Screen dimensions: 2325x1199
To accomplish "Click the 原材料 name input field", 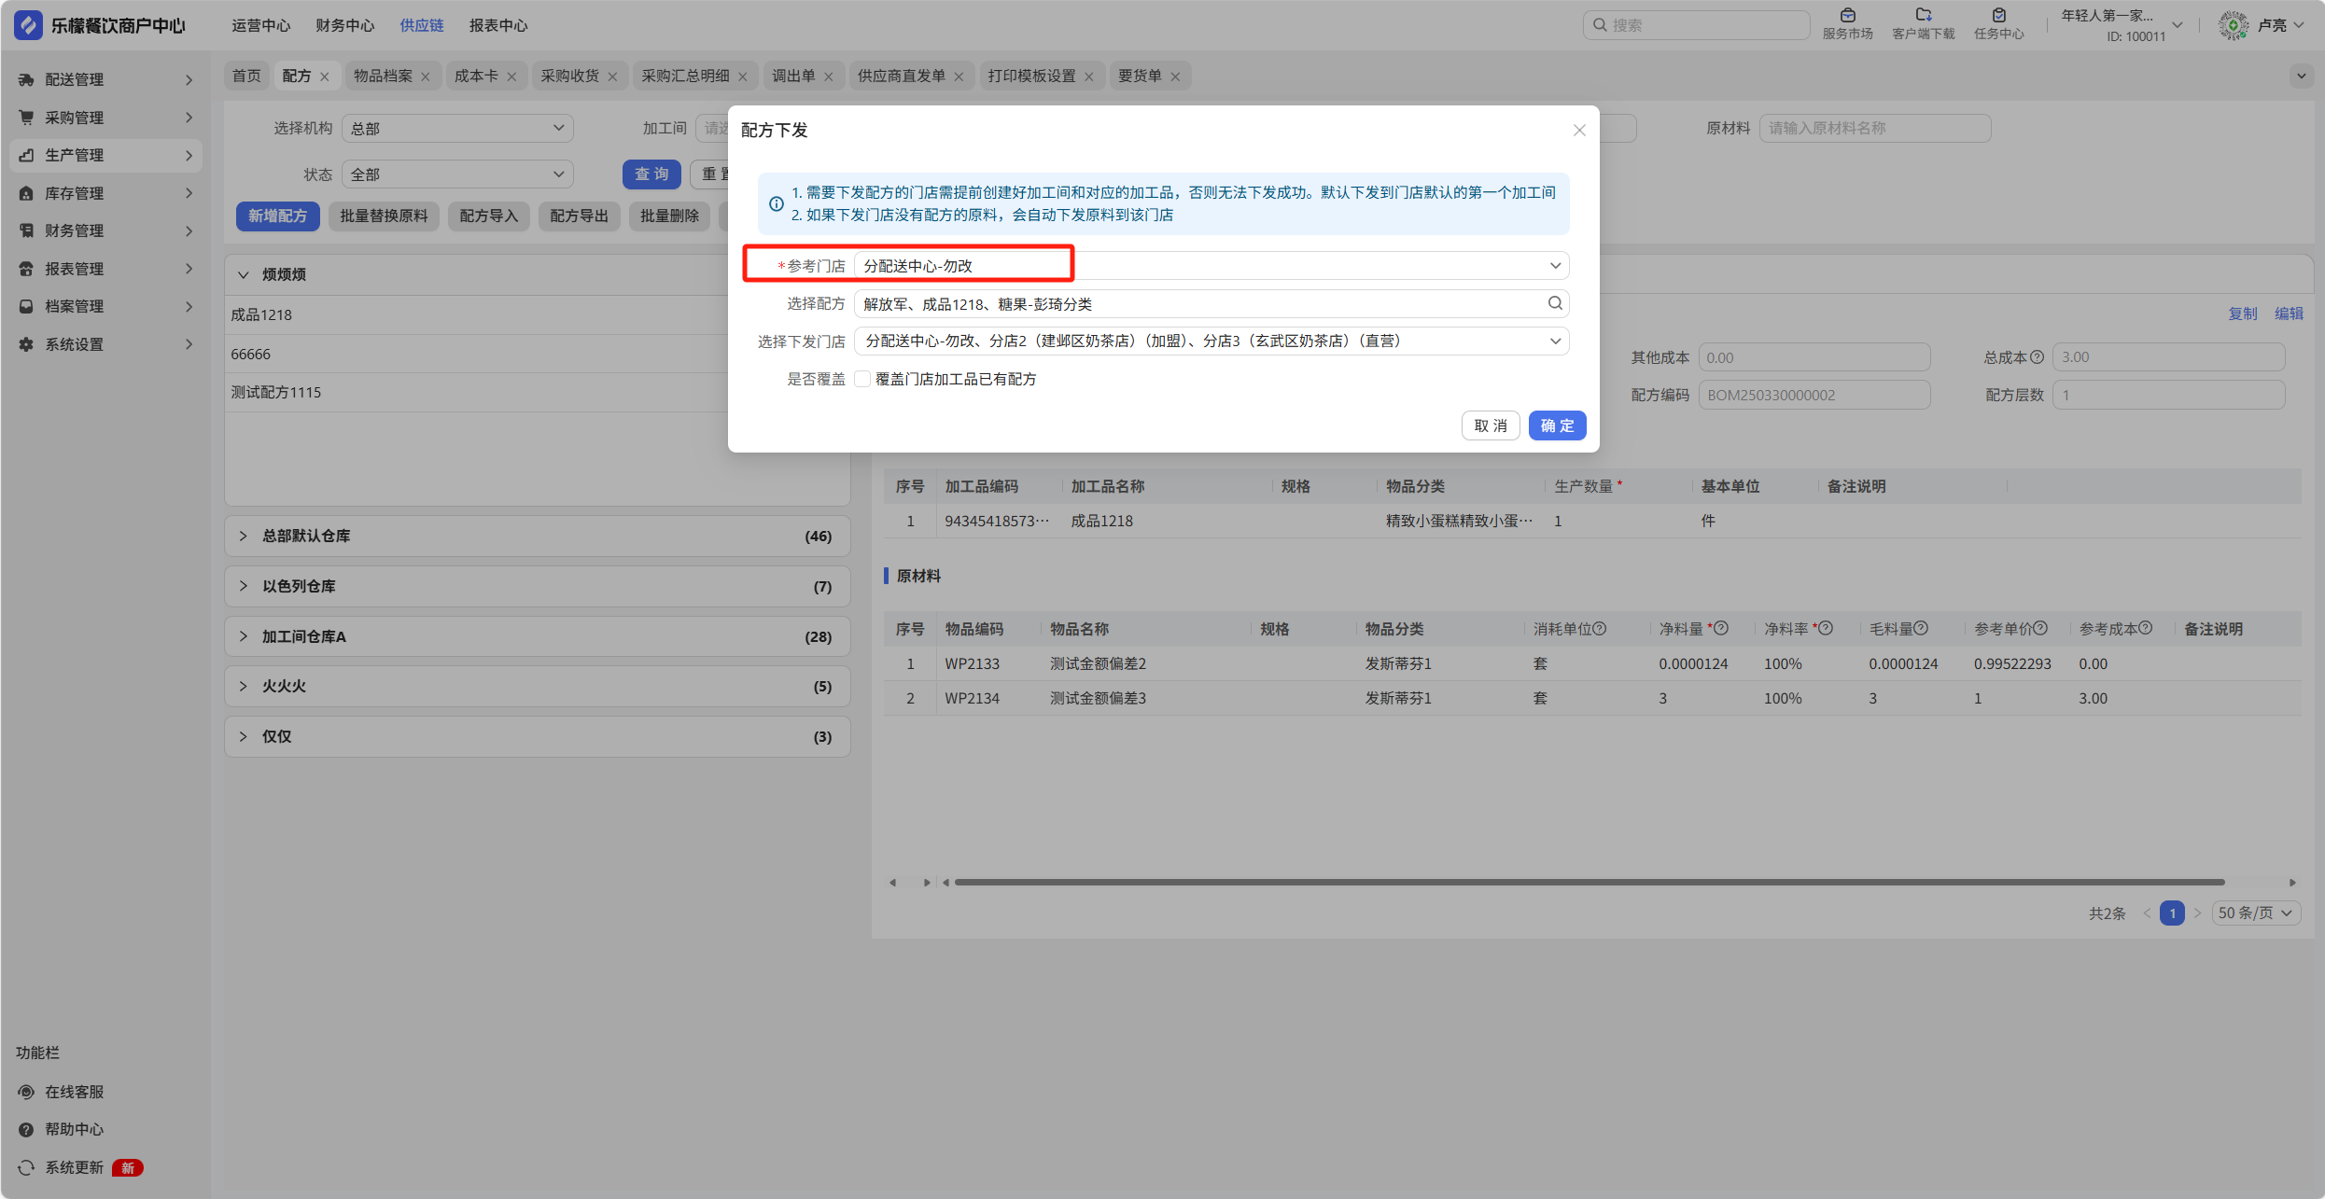I will click(x=1875, y=129).
